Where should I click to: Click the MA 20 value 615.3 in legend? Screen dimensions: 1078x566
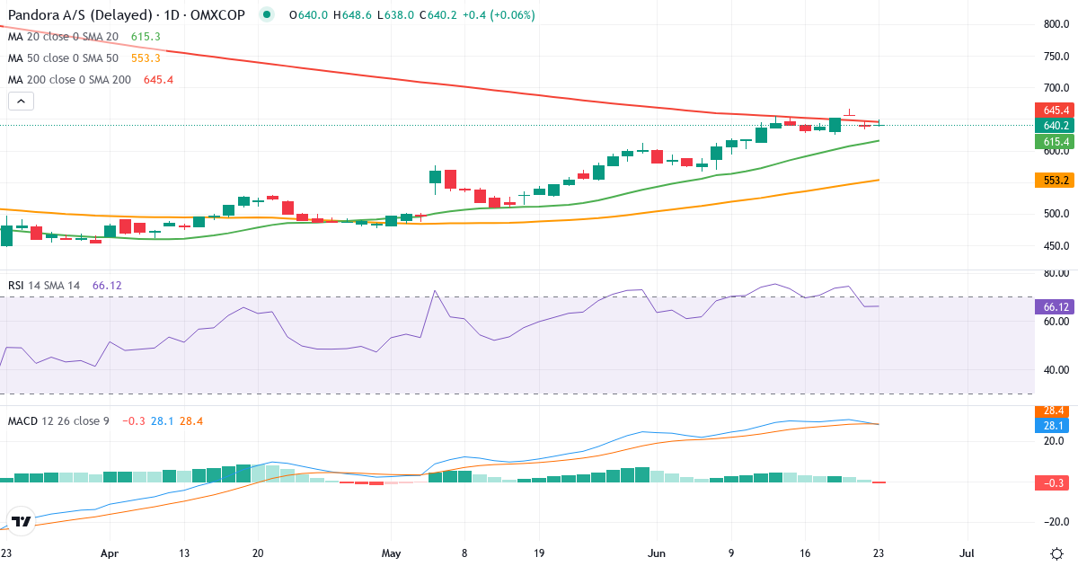146,37
